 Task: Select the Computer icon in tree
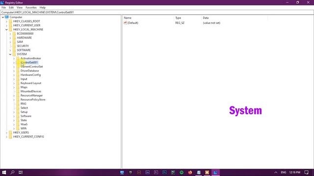tap(6, 17)
